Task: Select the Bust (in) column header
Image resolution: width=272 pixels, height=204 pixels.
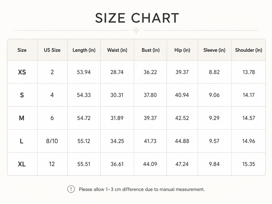Action: click(151, 50)
